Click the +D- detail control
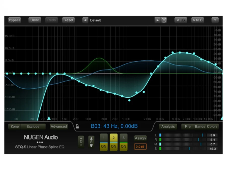227x170 pixels. tap(81, 142)
